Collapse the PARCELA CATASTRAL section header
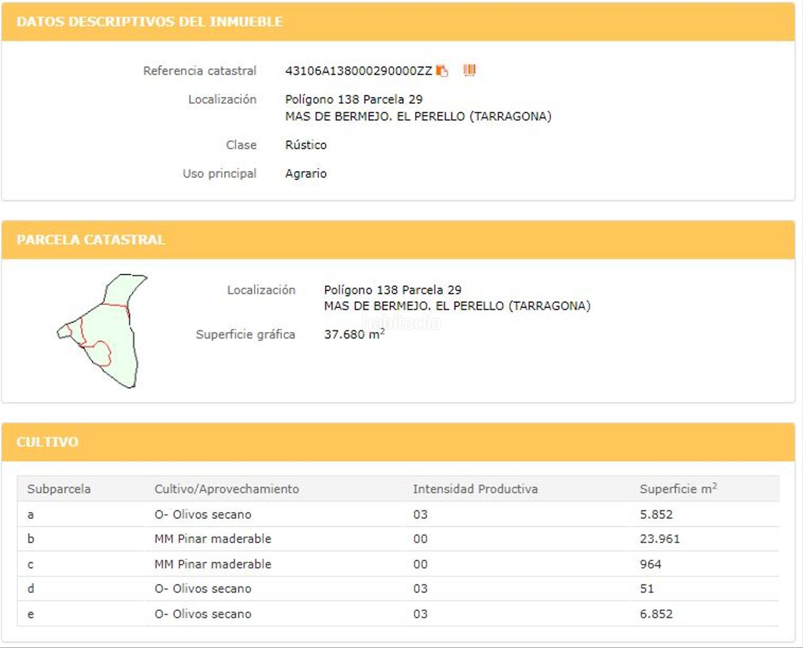The width and height of the screenshot is (803, 648). (x=91, y=239)
